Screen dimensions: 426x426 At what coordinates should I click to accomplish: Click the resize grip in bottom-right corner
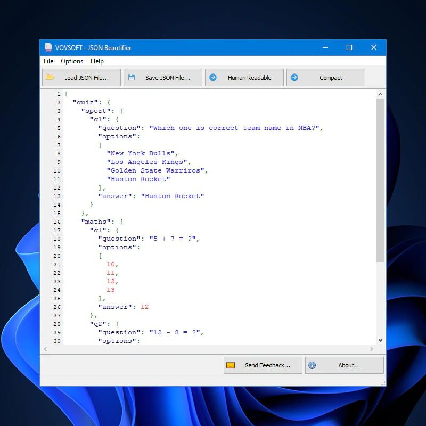(382, 382)
